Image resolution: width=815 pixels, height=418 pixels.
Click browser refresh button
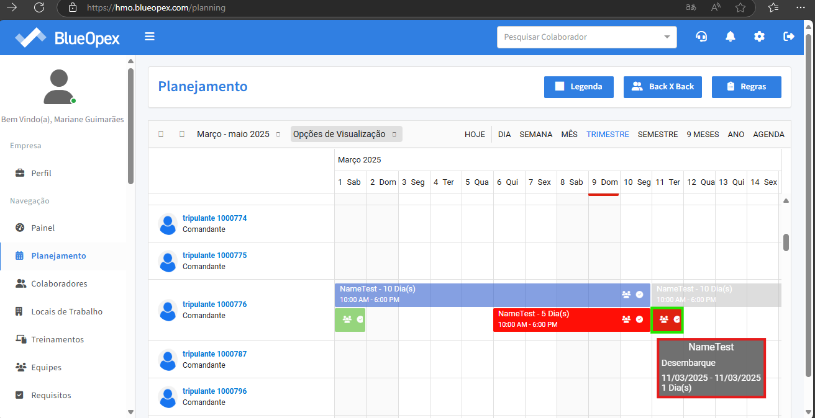pyautogui.click(x=39, y=7)
